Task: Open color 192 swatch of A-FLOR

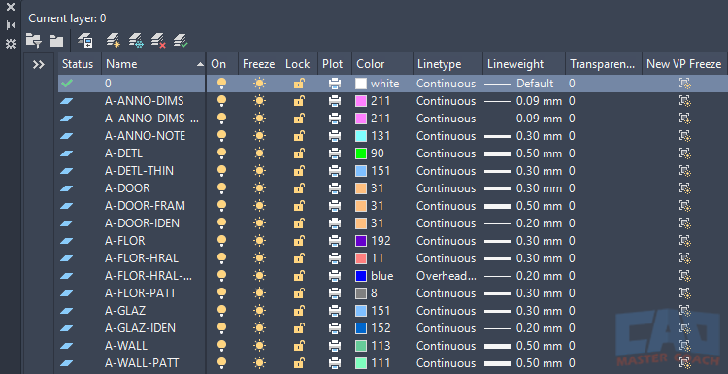Action: 361,241
